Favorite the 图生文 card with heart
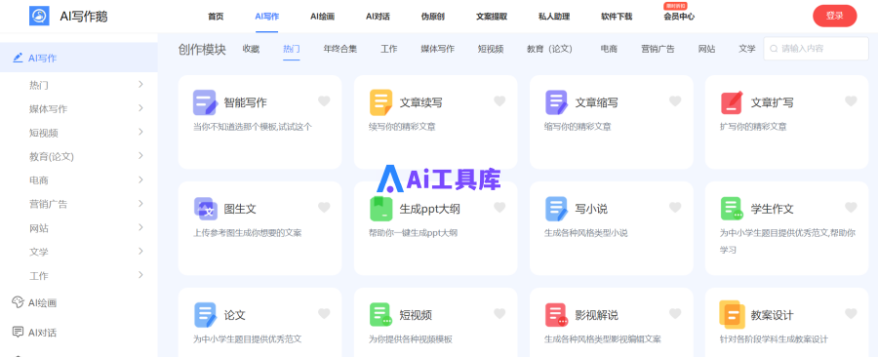878x357 pixels. (324, 208)
